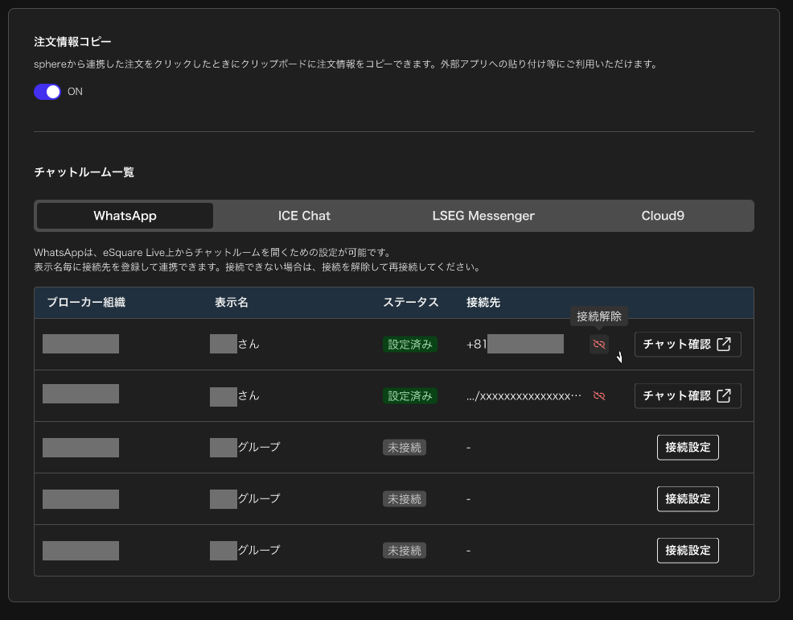The image size is (793, 620).
Task: Open チャット確認 for the +81 row
Action: click(688, 344)
